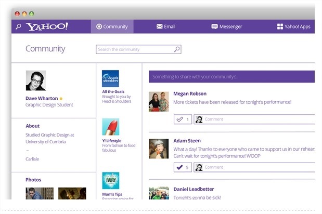The height and width of the screenshot is (214, 322).
Task: Click the Brought to you by Head & Shoulders text
Action: pos(117,99)
